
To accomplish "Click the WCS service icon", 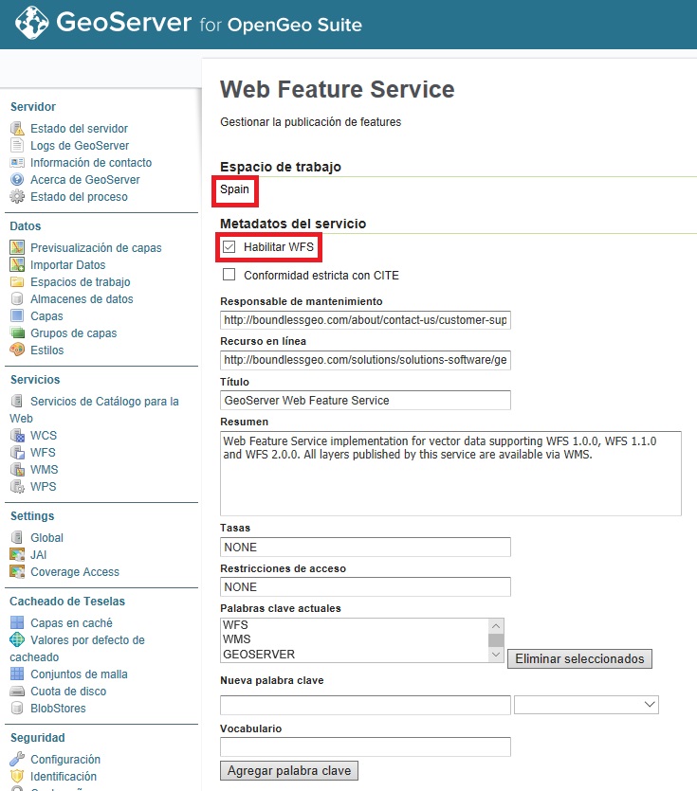I will pos(17,436).
